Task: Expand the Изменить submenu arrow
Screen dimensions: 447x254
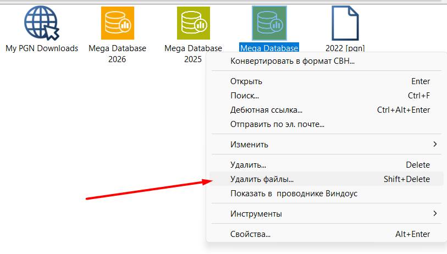Action: (x=435, y=144)
